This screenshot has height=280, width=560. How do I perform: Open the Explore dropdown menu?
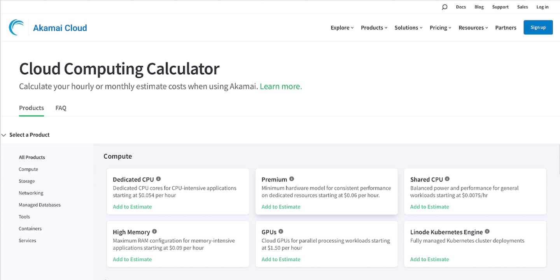click(x=342, y=28)
